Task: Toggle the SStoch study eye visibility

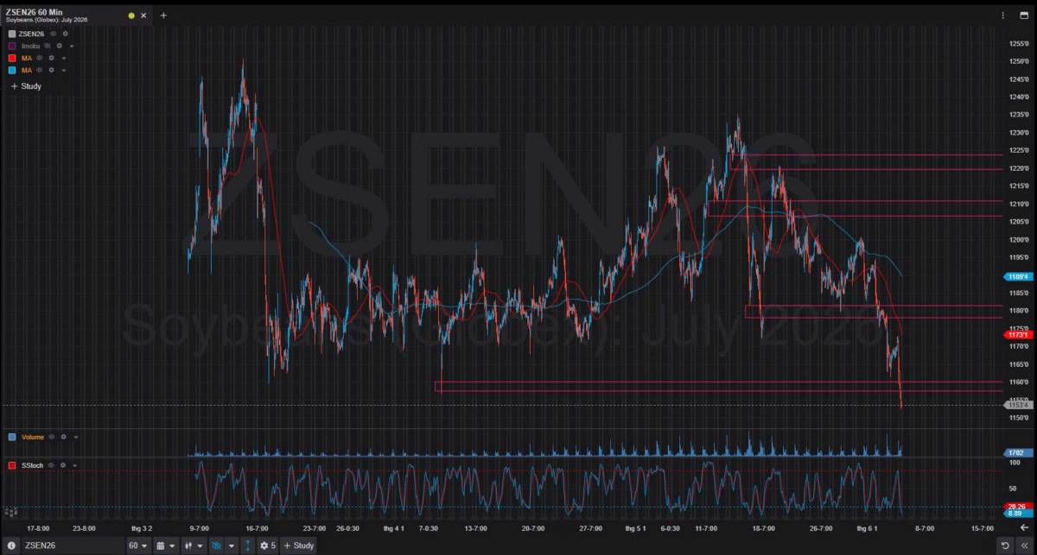Action: (52, 465)
